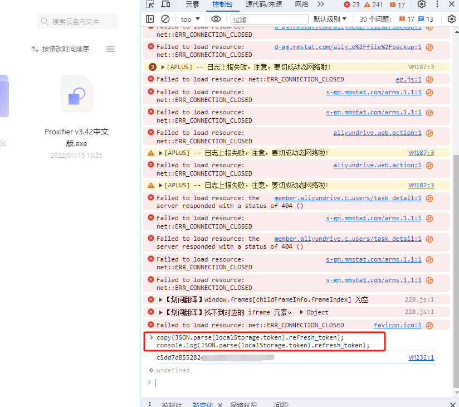Show the console sidebar panel
Screen dimensions: 459x407
tap(150, 19)
